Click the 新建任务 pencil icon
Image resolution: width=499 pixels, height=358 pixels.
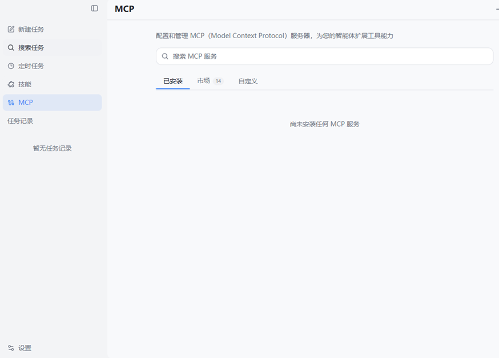pyautogui.click(x=11, y=29)
